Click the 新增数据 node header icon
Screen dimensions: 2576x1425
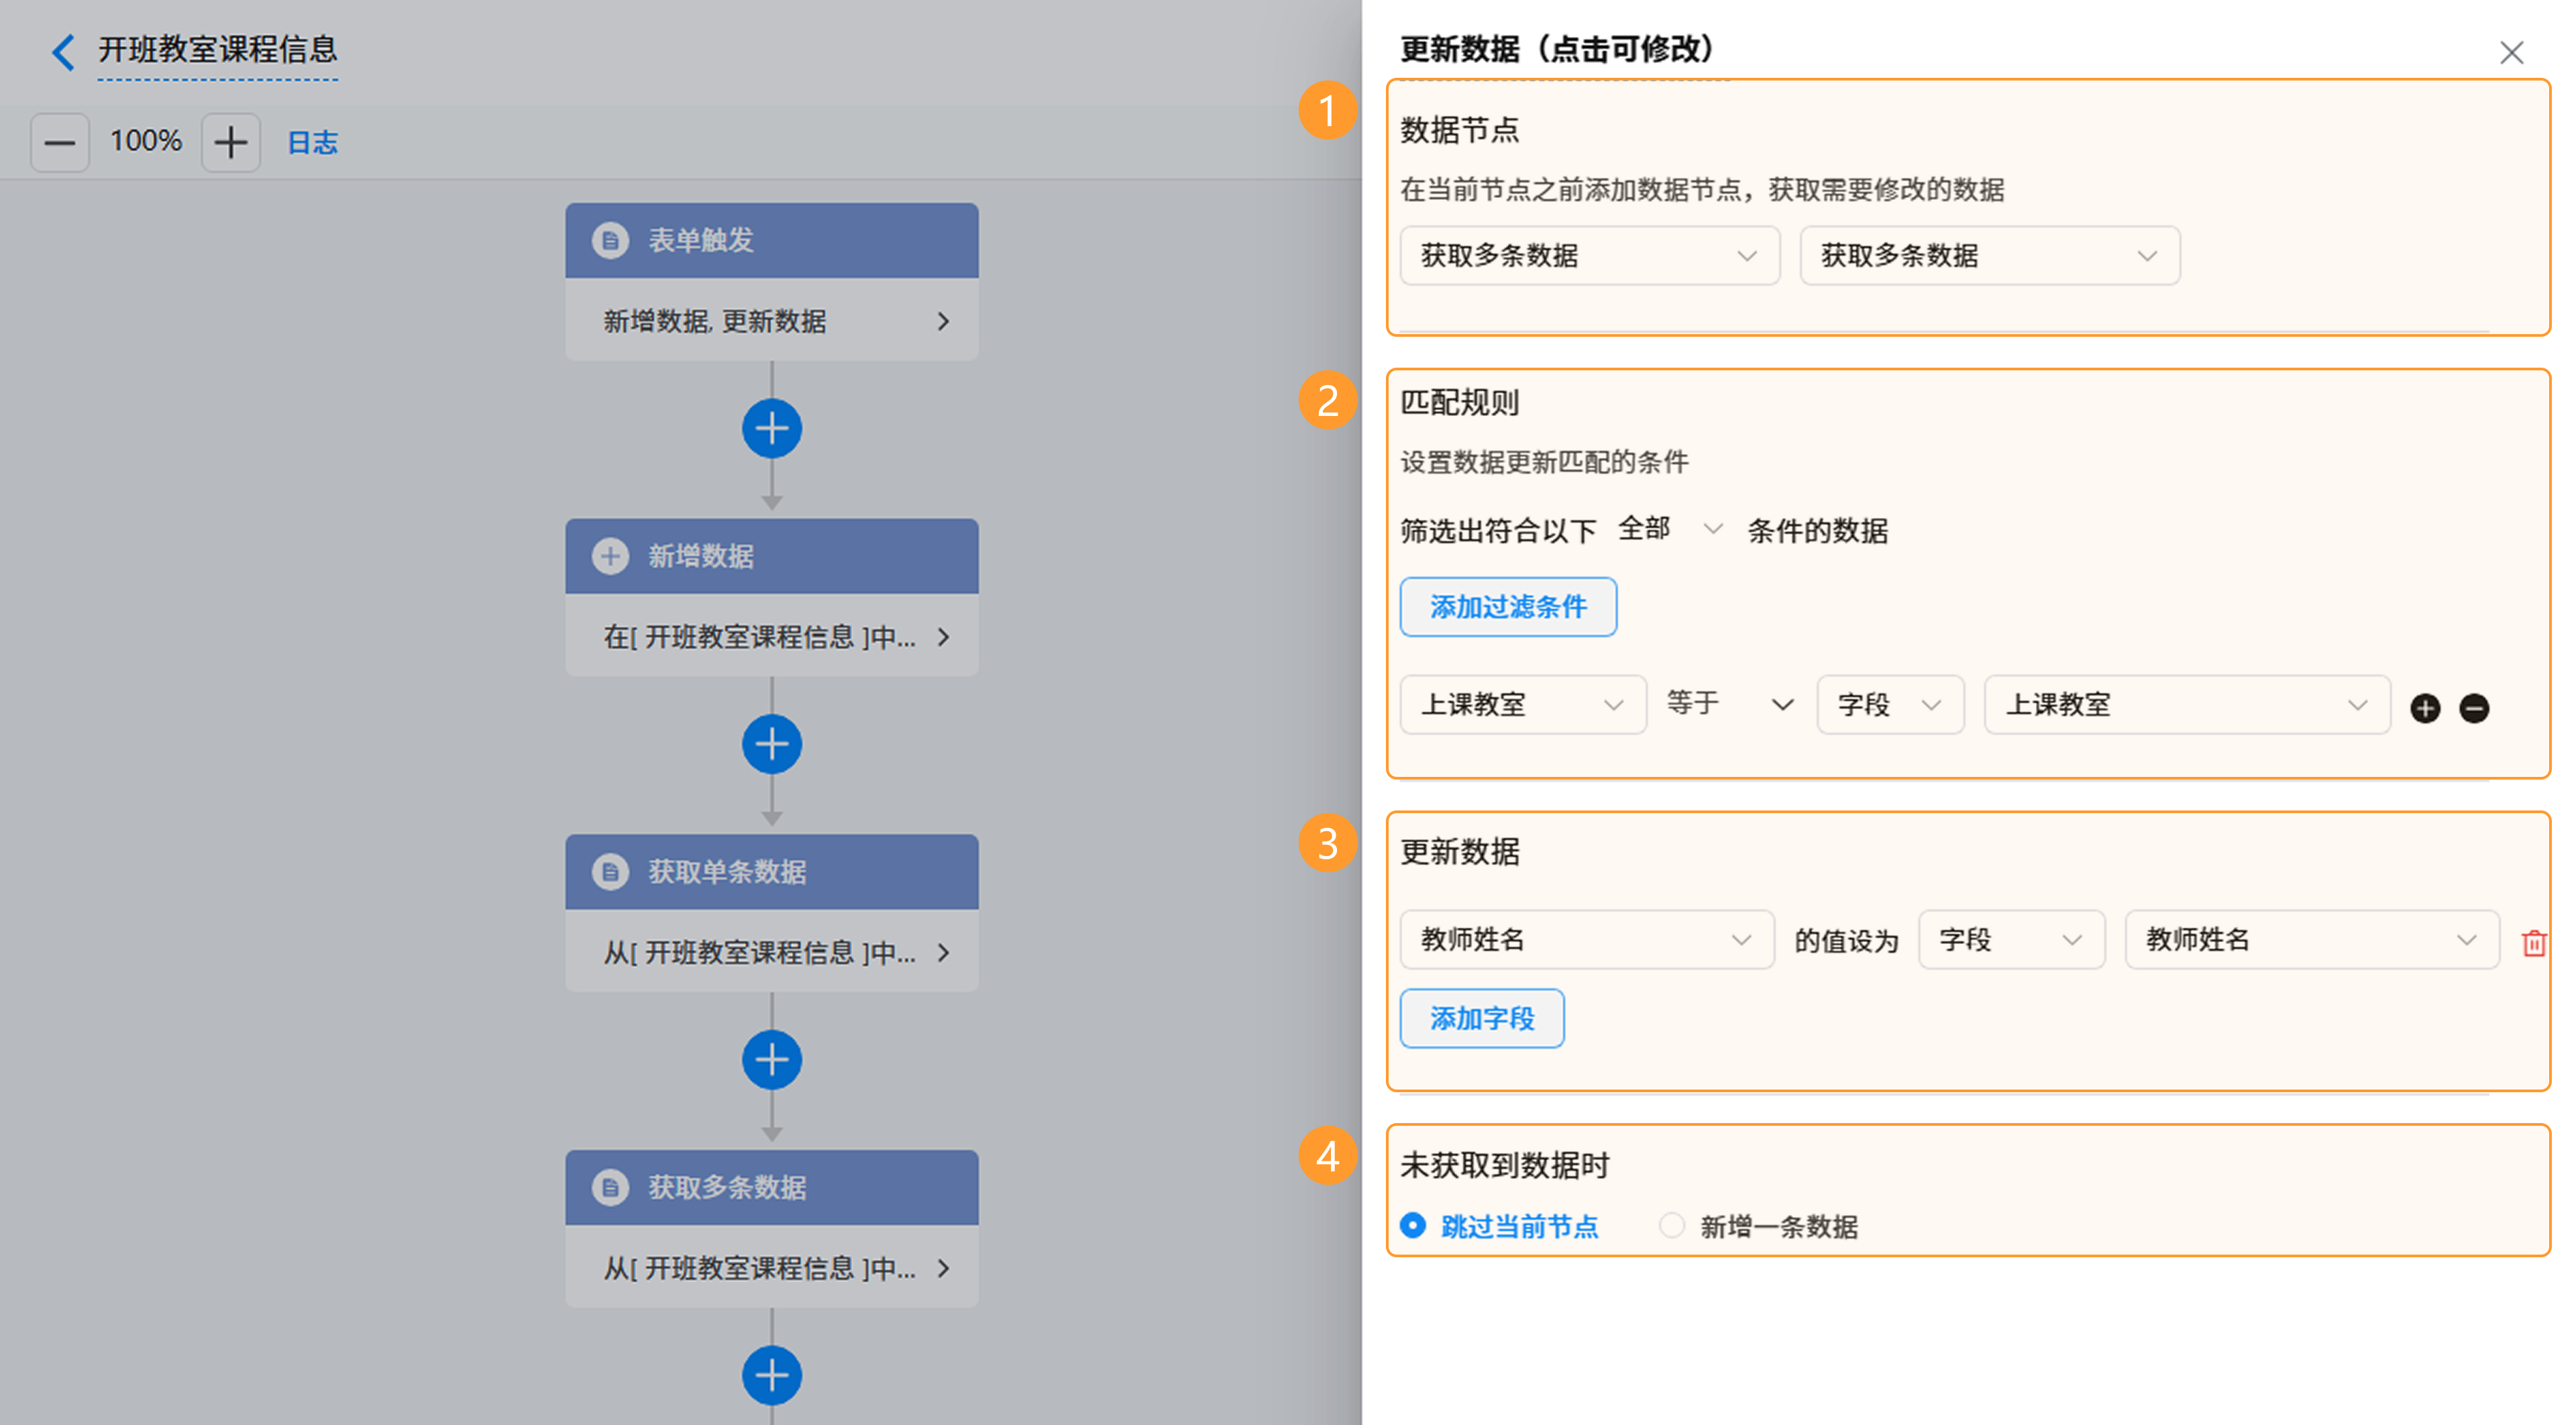click(610, 556)
